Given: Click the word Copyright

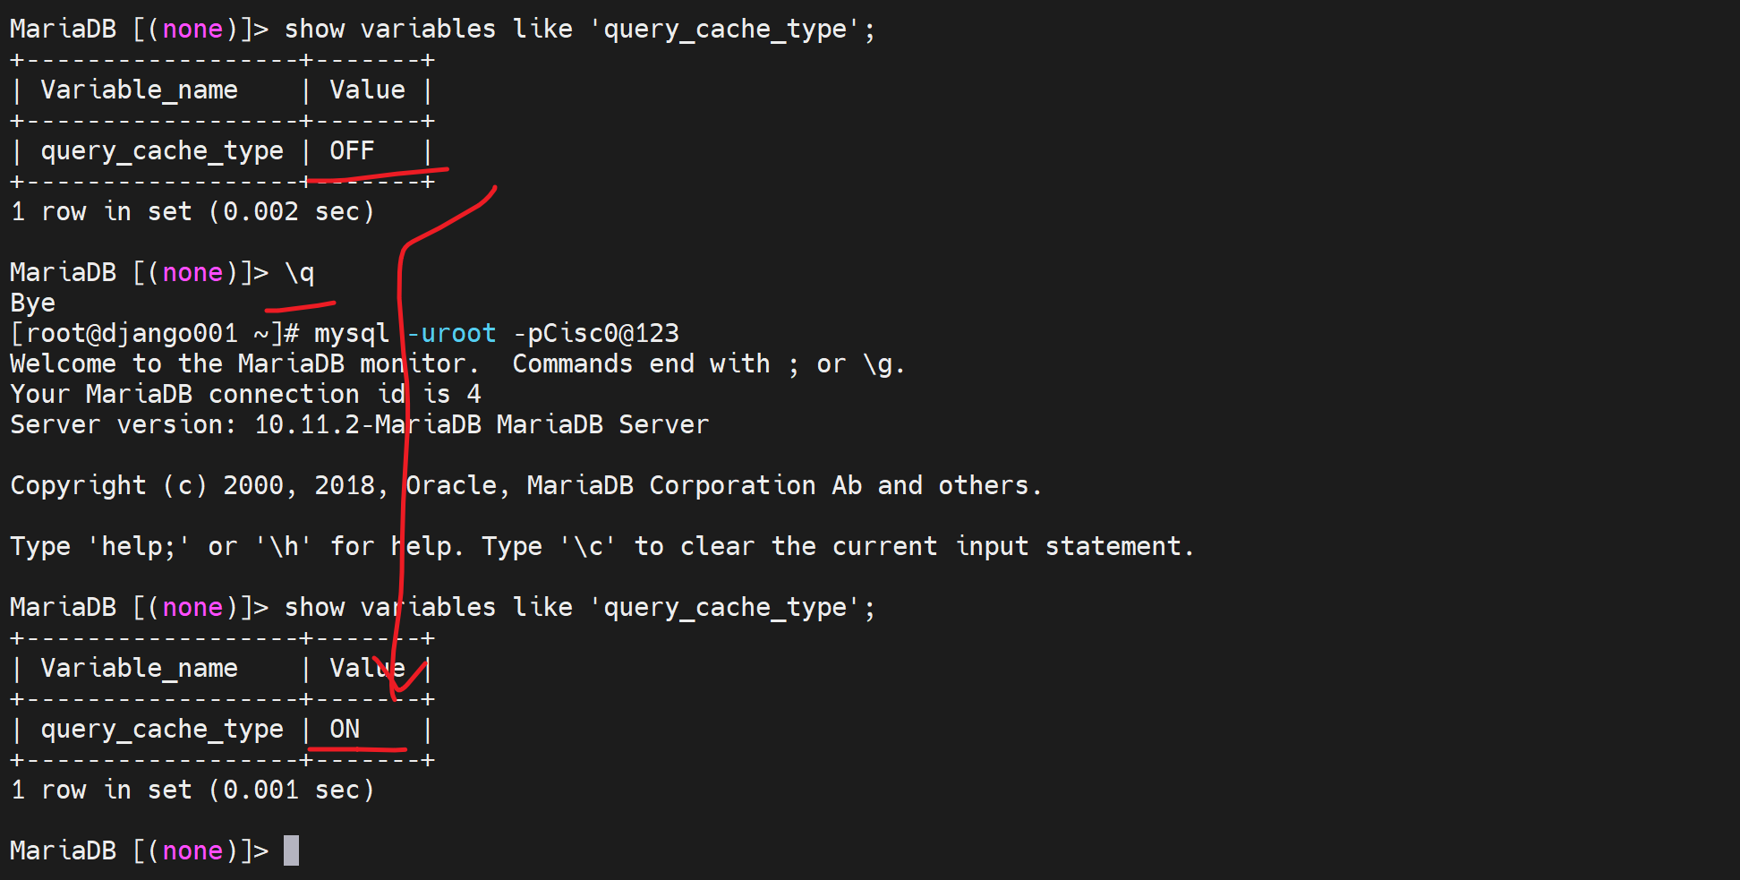Looking at the screenshot, I should (78, 485).
